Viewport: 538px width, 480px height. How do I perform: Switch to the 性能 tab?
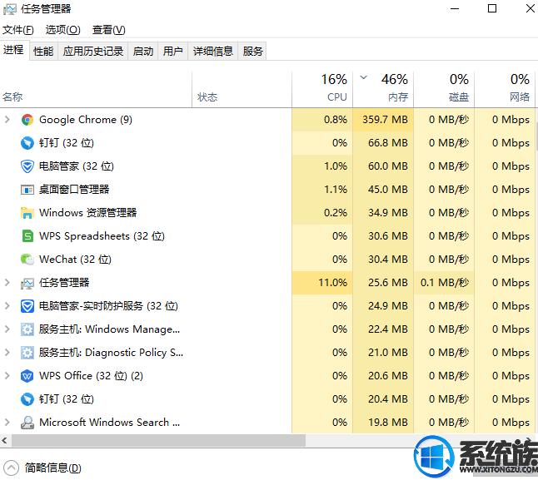[43, 52]
